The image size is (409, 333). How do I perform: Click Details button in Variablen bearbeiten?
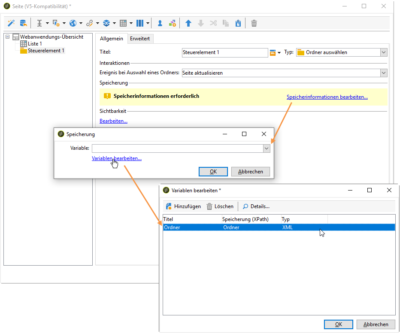point(256,206)
